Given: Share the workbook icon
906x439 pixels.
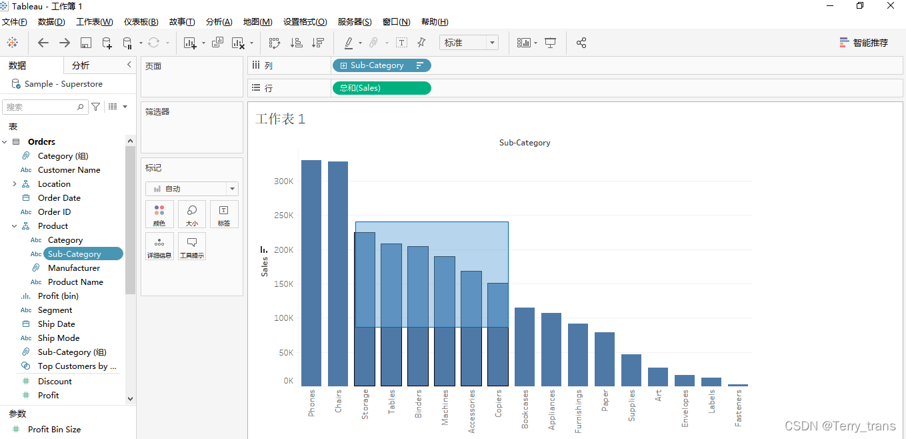Looking at the screenshot, I should [581, 43].
